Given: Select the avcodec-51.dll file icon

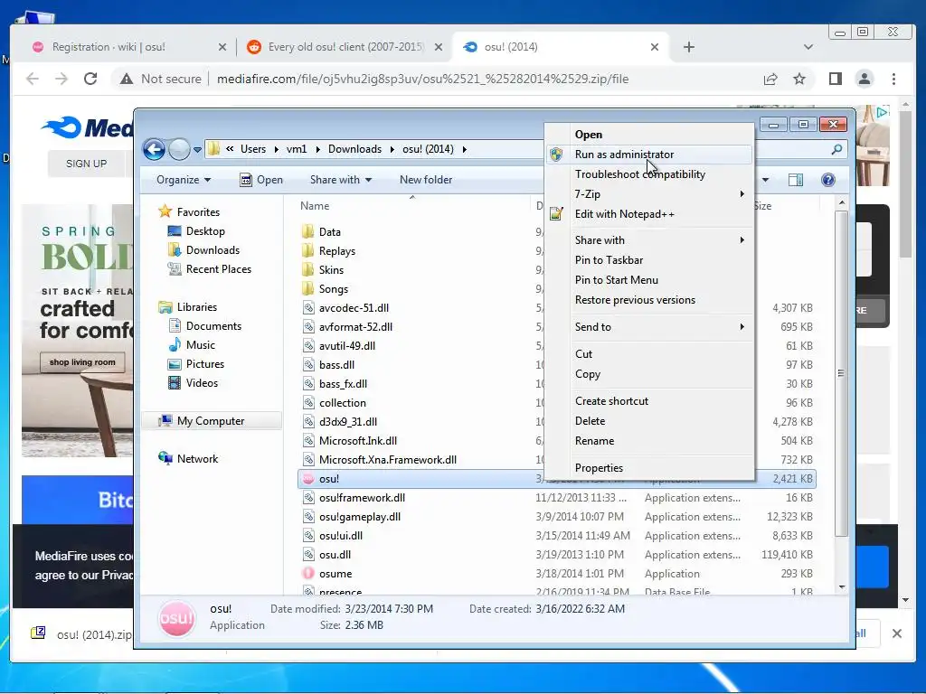Looking at the screenshot, I should tap(307, 307).
